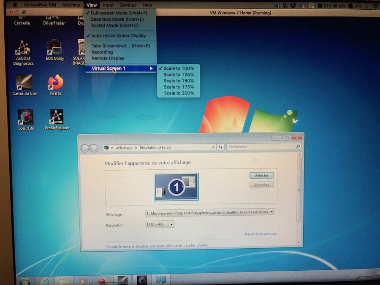Open the Paramètres avancés link
This screenshot has height=285, width=380.
pos(261,233)
